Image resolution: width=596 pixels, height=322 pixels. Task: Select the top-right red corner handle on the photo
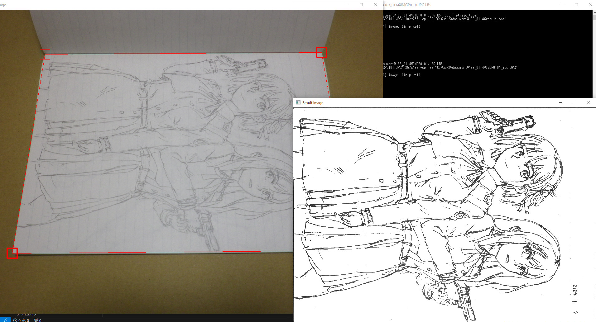point(321,52)
